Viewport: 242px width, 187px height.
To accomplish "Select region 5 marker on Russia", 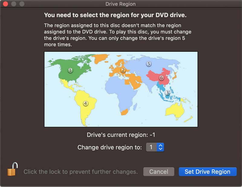I will (149, 64).
